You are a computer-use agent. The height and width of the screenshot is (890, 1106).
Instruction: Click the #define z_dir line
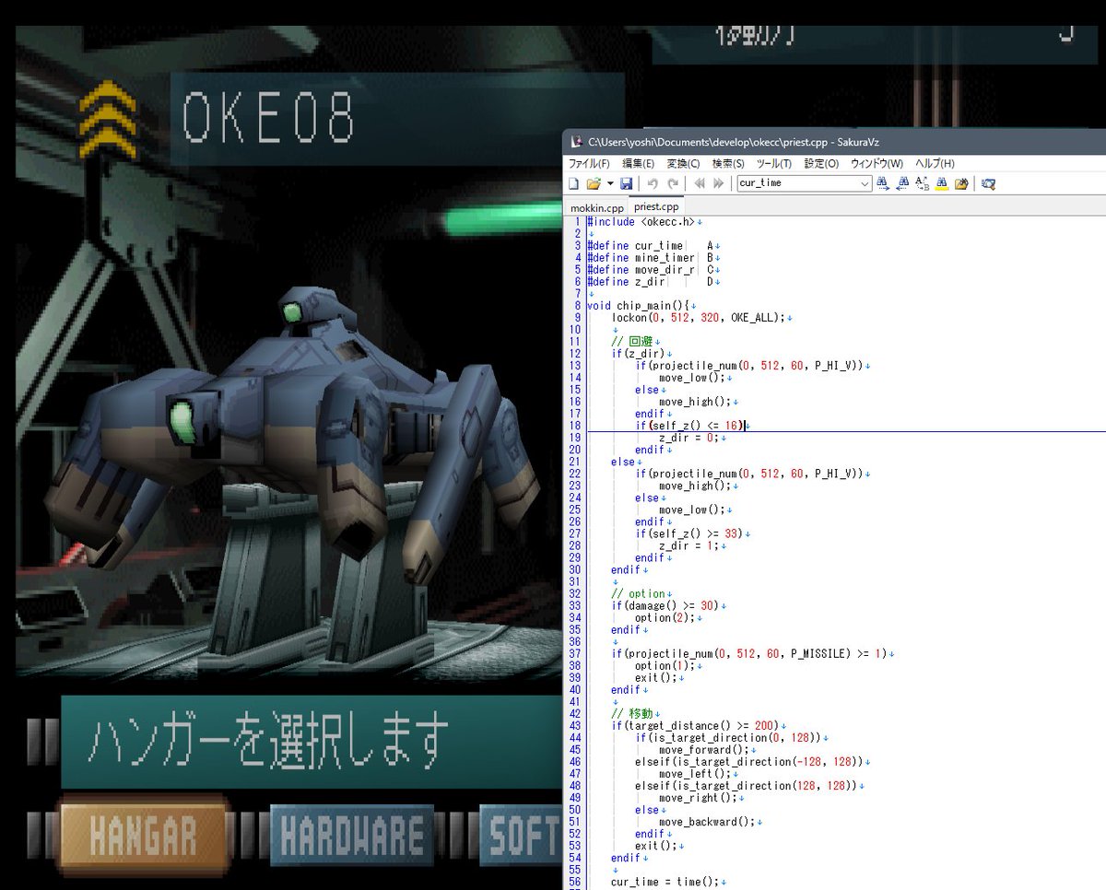[x=653, y=282]
